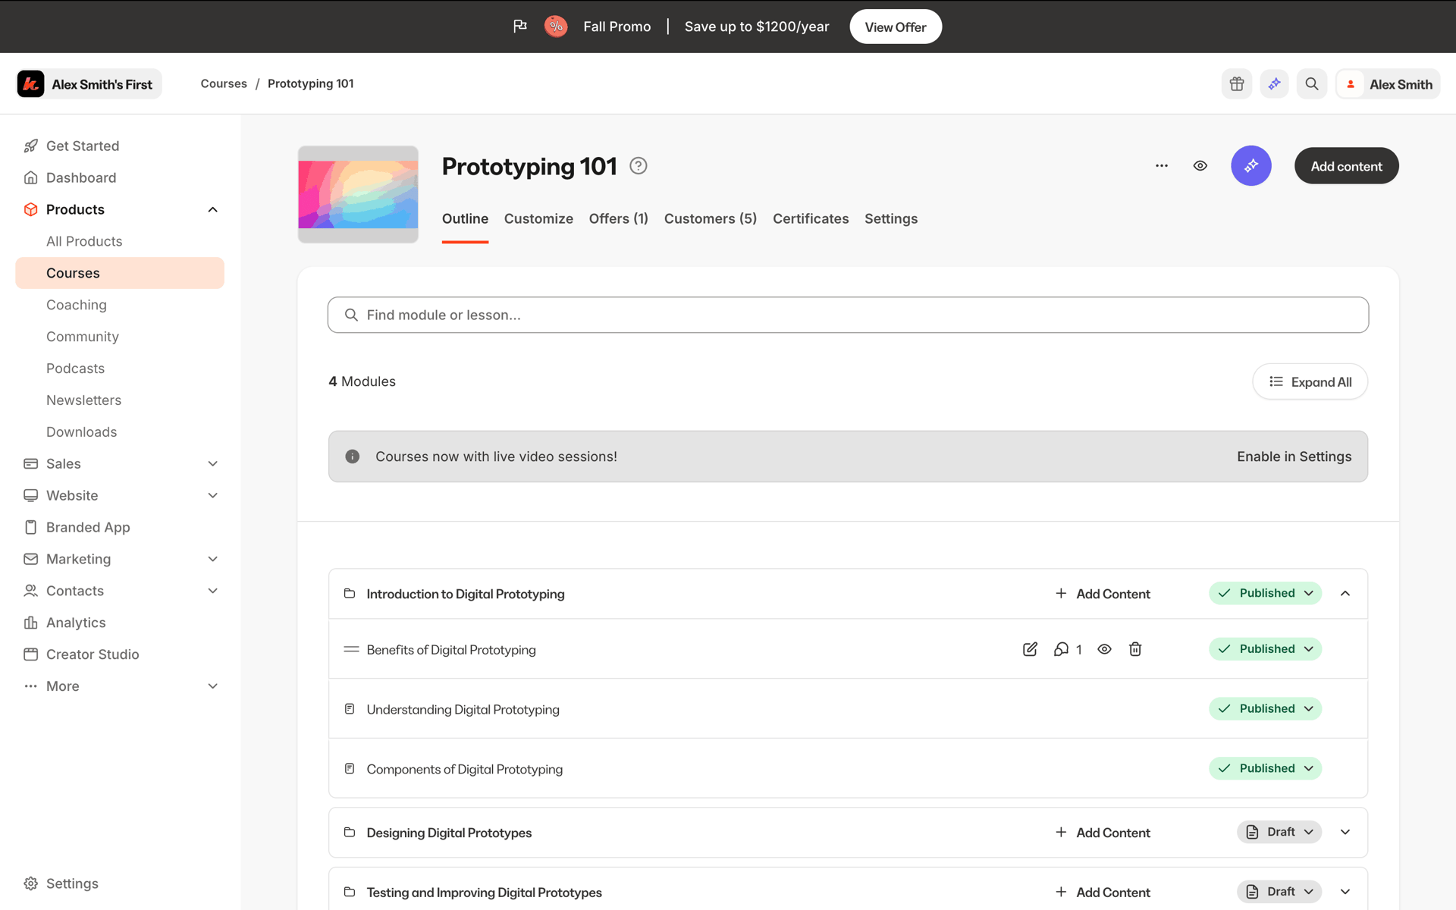The height and width of the screenshot is (910, 1456).
Task: Click the Add content button
Action: [1346, 166]
